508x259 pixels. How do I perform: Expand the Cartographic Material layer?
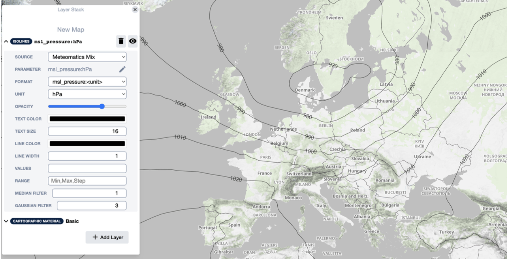point(6,221)
